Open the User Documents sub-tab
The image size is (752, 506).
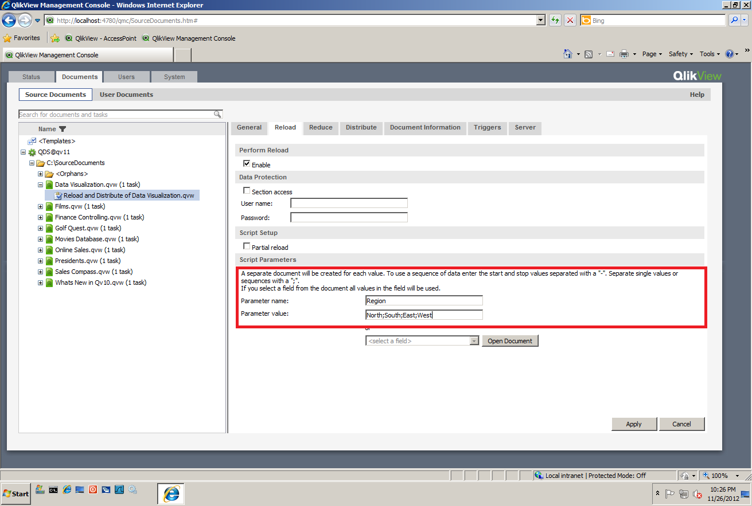point(126,95)
